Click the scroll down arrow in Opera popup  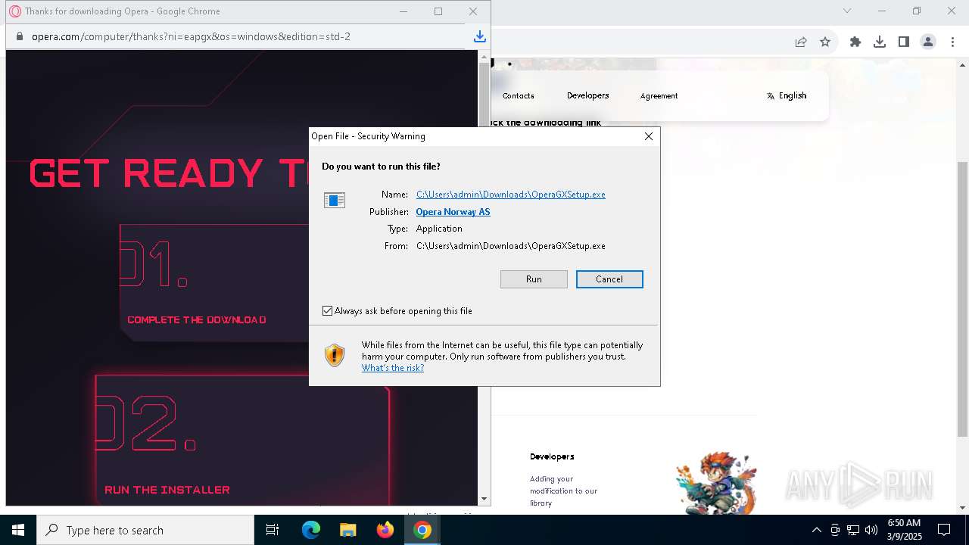point(484,499)
